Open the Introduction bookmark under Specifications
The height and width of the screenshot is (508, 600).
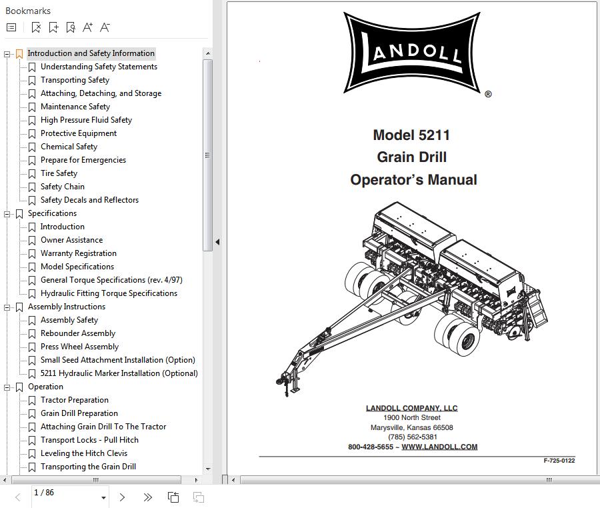63,227
